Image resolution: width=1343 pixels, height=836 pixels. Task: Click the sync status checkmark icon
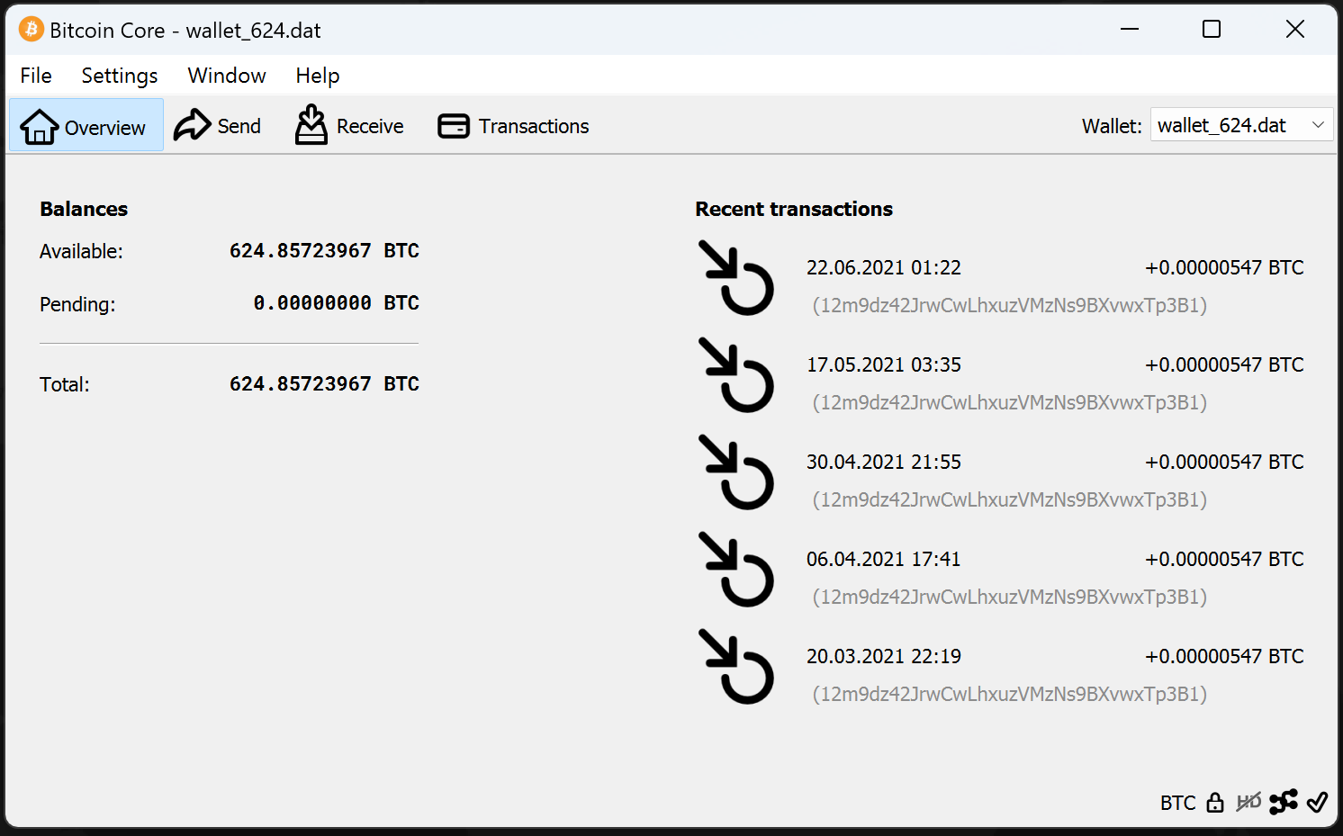[1317, 802]
